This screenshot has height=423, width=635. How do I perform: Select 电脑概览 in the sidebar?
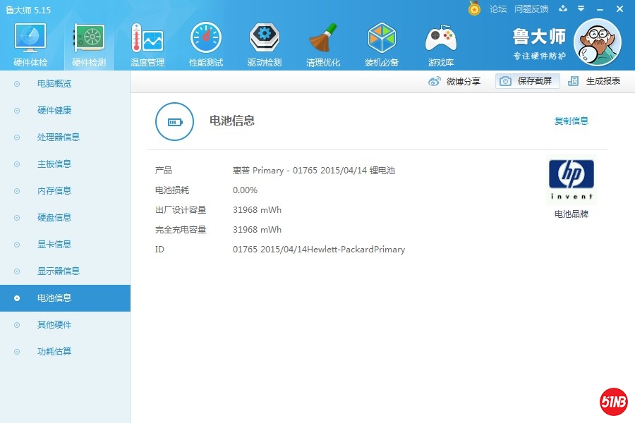54,84
